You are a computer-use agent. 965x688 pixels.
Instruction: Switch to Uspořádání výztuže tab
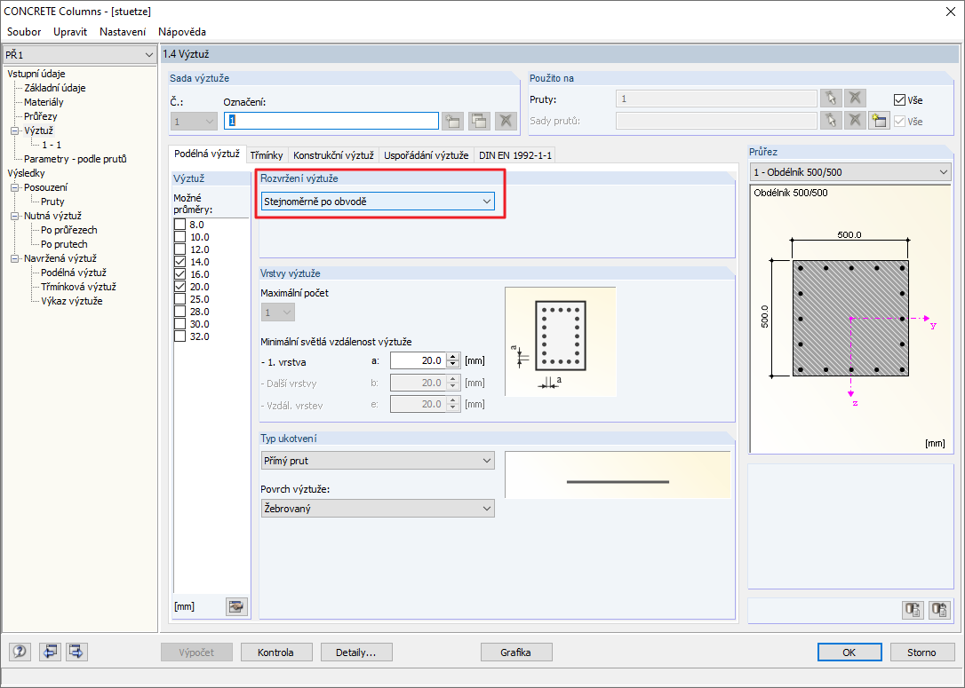point(426,155)
